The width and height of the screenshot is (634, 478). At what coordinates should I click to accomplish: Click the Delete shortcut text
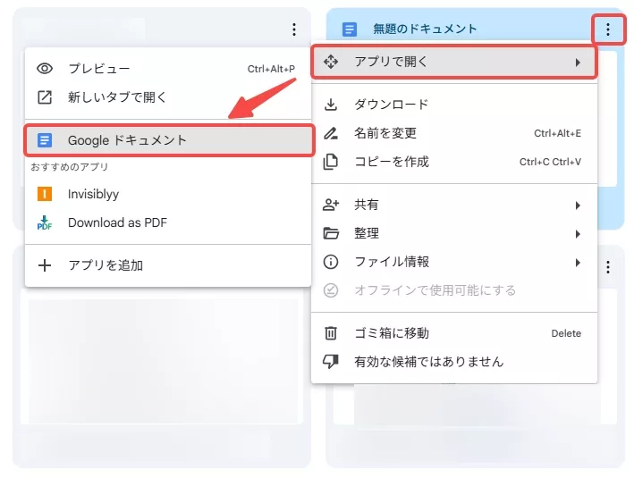(566, 334)
